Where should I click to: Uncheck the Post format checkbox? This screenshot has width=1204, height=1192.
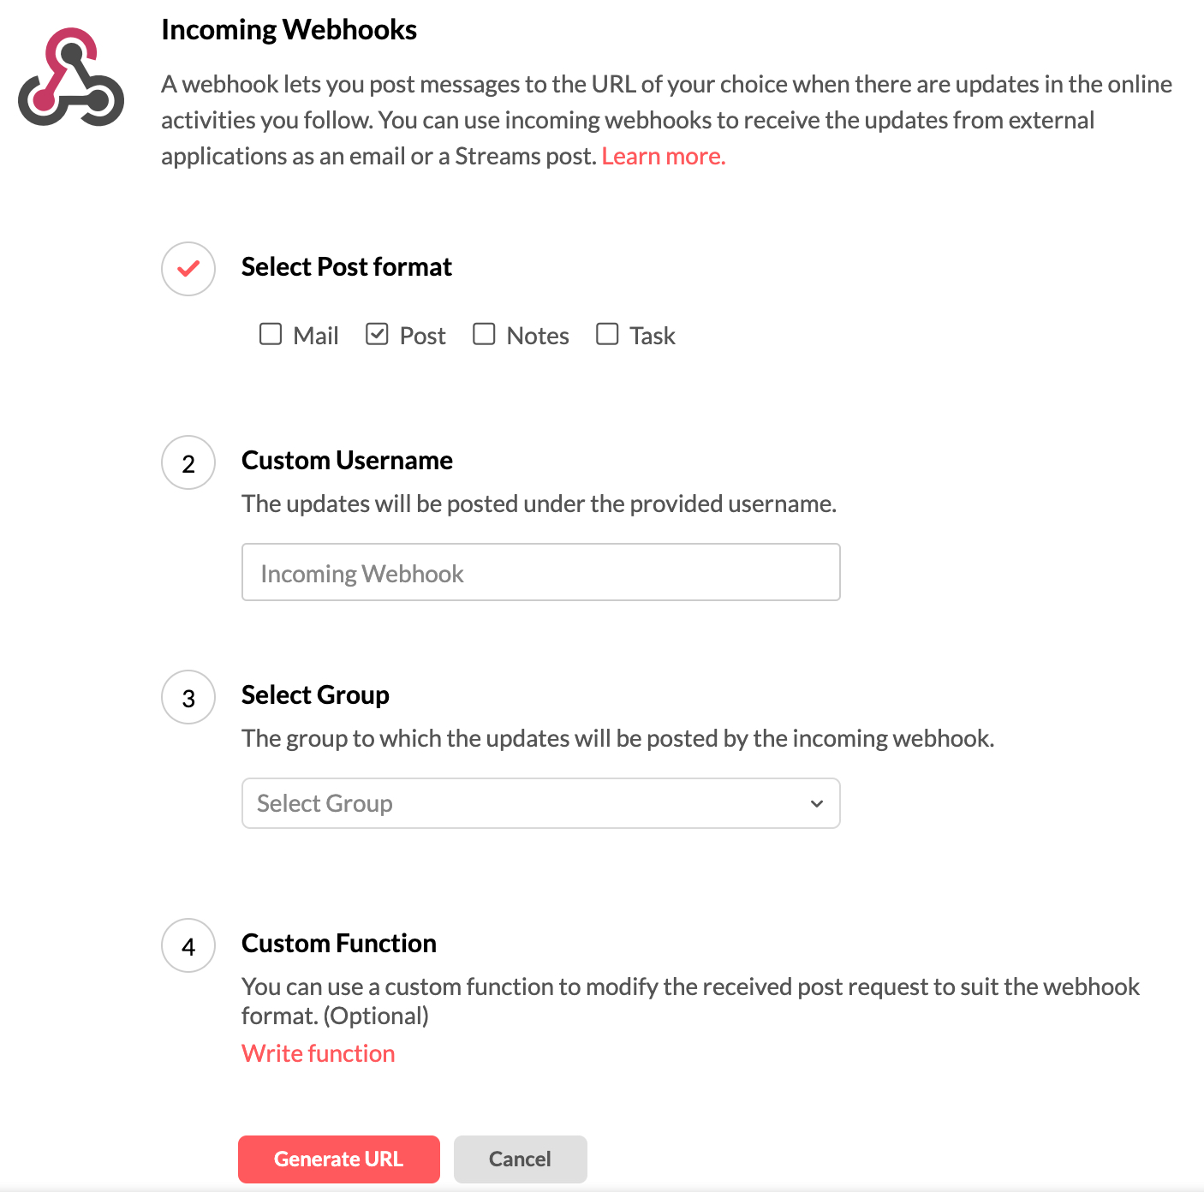[x=377, y=334]
